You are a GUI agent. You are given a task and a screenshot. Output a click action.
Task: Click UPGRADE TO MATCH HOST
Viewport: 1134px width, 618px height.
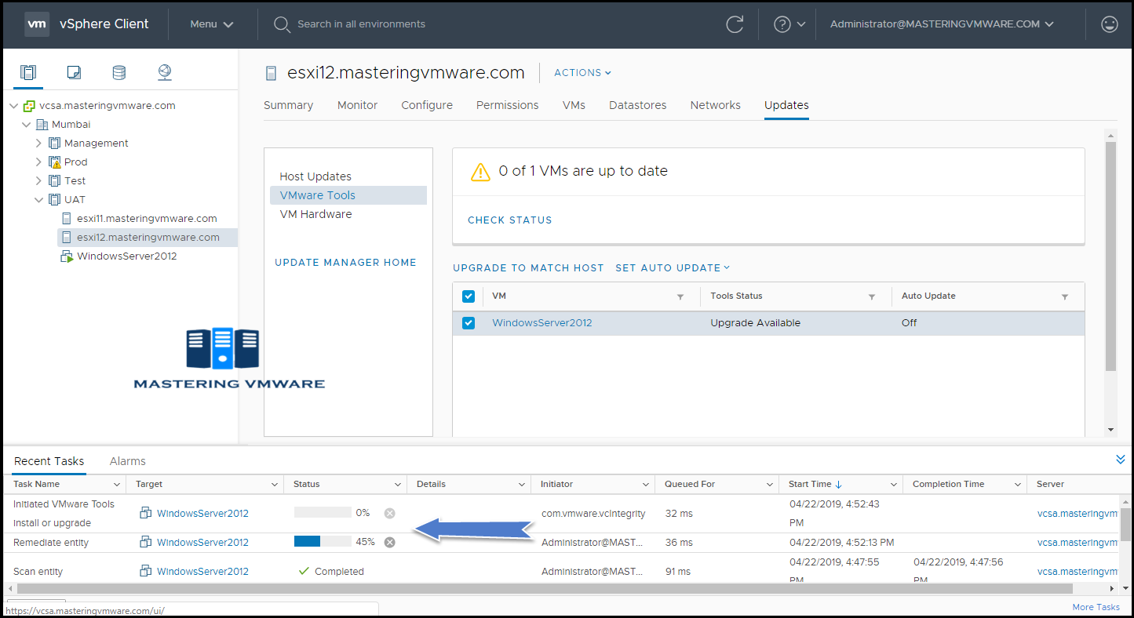click(528, 268)
